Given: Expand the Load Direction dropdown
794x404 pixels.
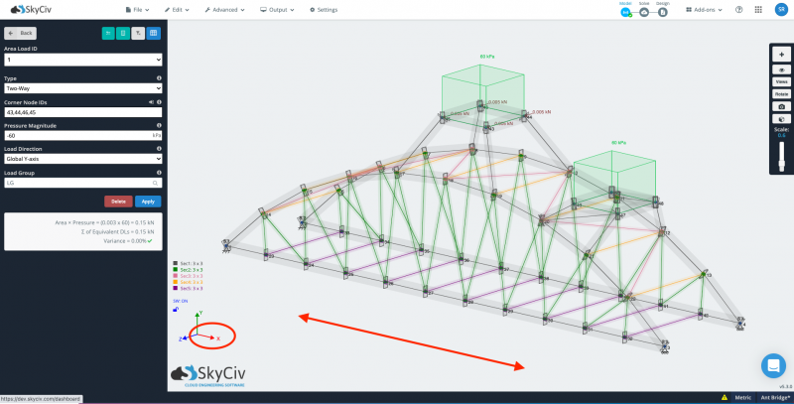Looking at the screenshot, I should [82, 158].
